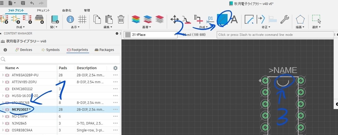Select the D1 name tool
The height and width of the screenshot is (135, 338).
pyautogui.click(x=210, y=19)
